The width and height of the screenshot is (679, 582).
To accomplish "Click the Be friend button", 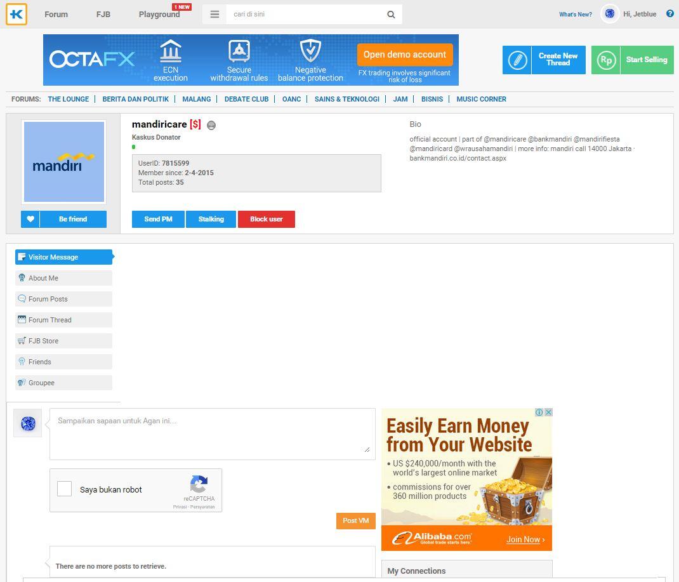I will pyautogui.click(x=73, y=219).
